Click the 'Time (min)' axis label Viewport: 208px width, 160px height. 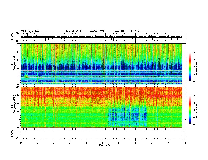[x=105, y=145]
